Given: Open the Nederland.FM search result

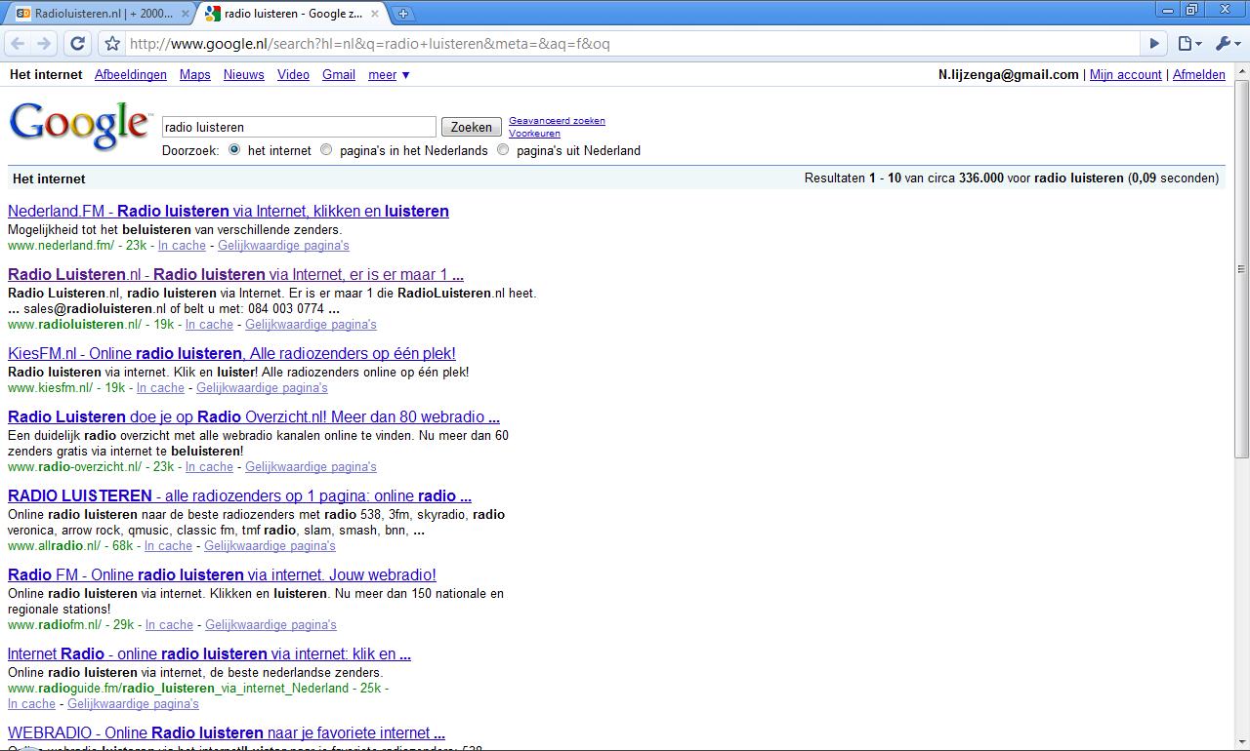Looking at the screenshot, I should pos(229,212).
